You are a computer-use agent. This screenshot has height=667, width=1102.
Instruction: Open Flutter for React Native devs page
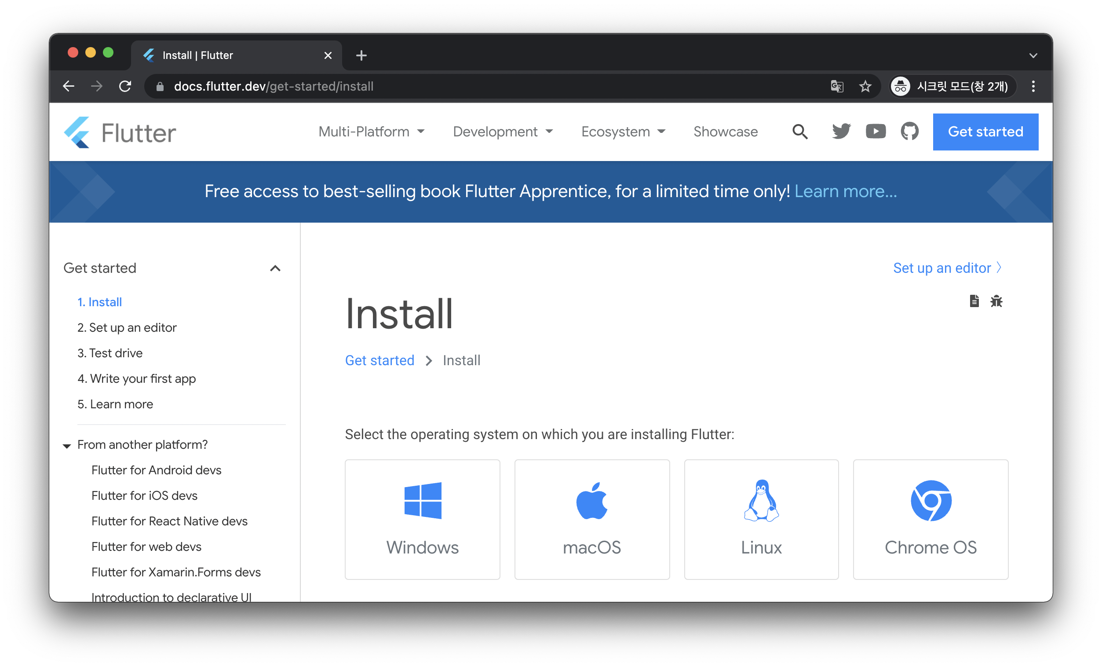click(x=169, y=521)
